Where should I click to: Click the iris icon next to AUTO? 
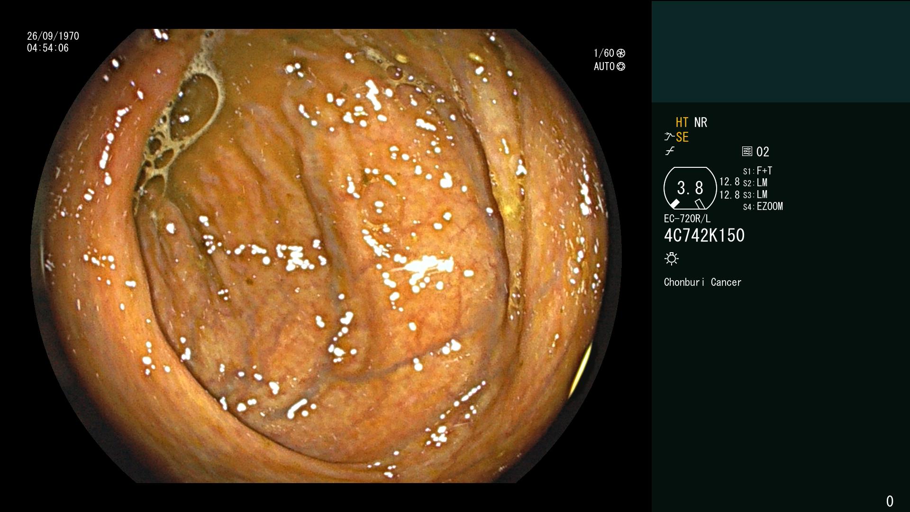tap(621, 66)
